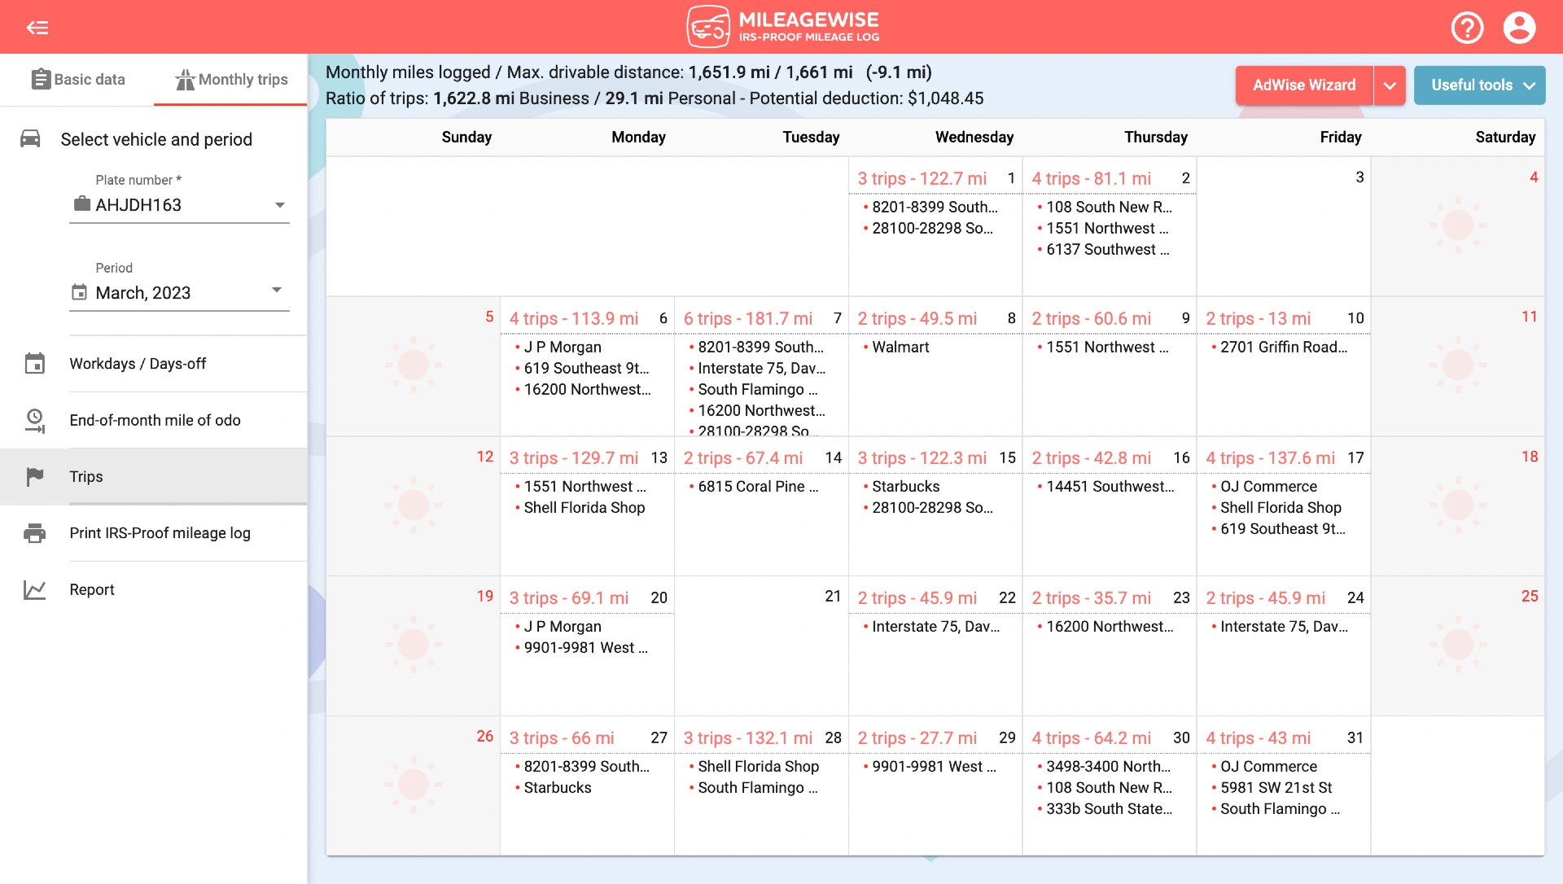
Task: Click the Period field March, 2023
Action: click(179, 292)
